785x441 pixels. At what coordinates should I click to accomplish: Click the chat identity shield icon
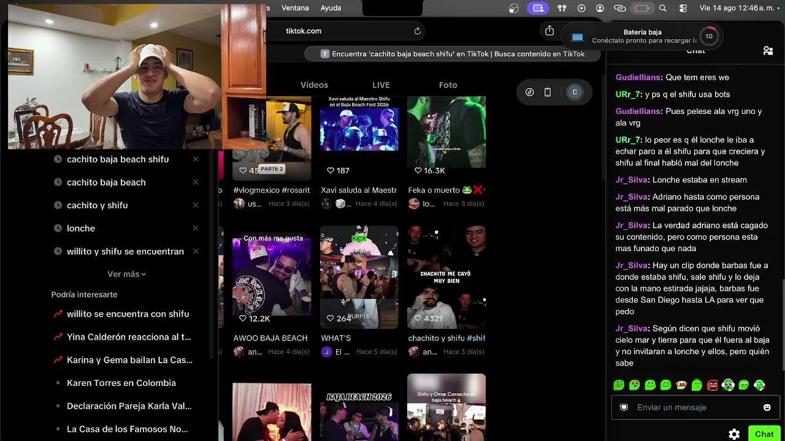[624, 407]
